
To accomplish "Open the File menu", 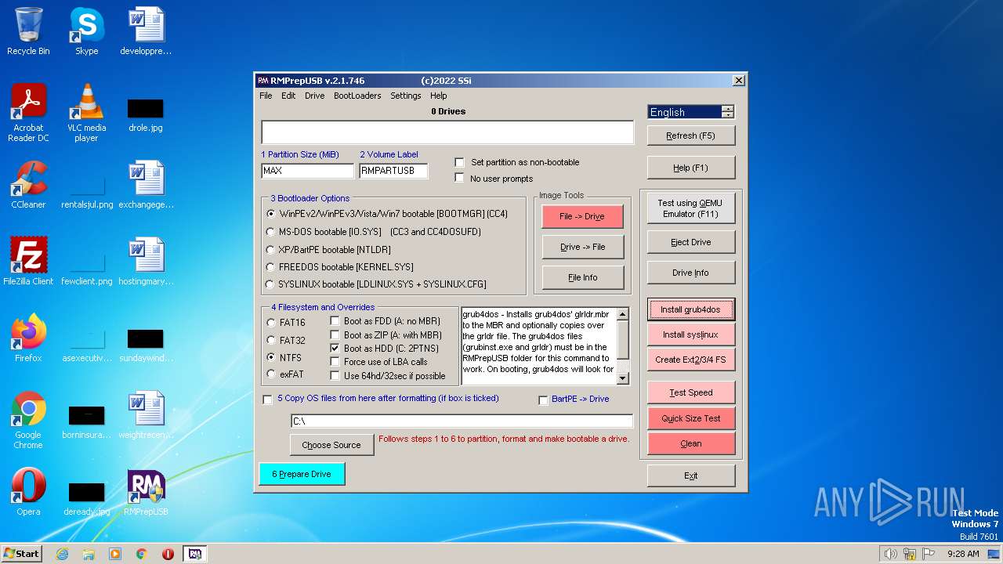I will pos(266,96).
